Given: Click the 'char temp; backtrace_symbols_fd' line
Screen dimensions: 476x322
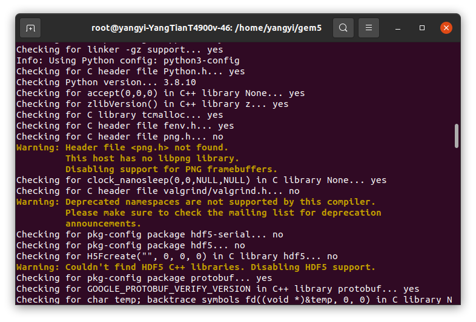Looking at the screenshot, I should [234, 300].
